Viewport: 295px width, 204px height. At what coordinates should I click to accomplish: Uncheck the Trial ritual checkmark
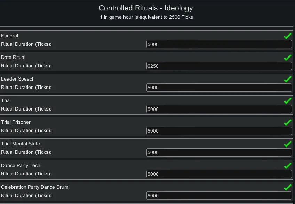(x=287, y=101)
